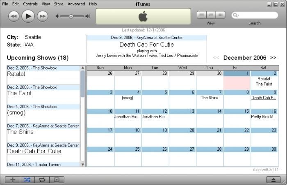This screenshot has height=185, width=287.
Task: Click The Faint on calendar December 2
Action: (x=264, y=84)
